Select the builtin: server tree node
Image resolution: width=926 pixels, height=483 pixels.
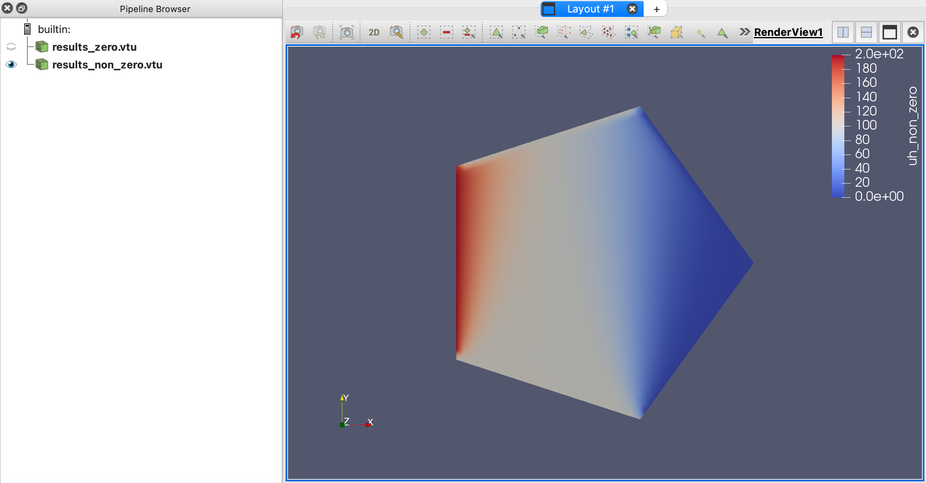click(x=54, y=29)
